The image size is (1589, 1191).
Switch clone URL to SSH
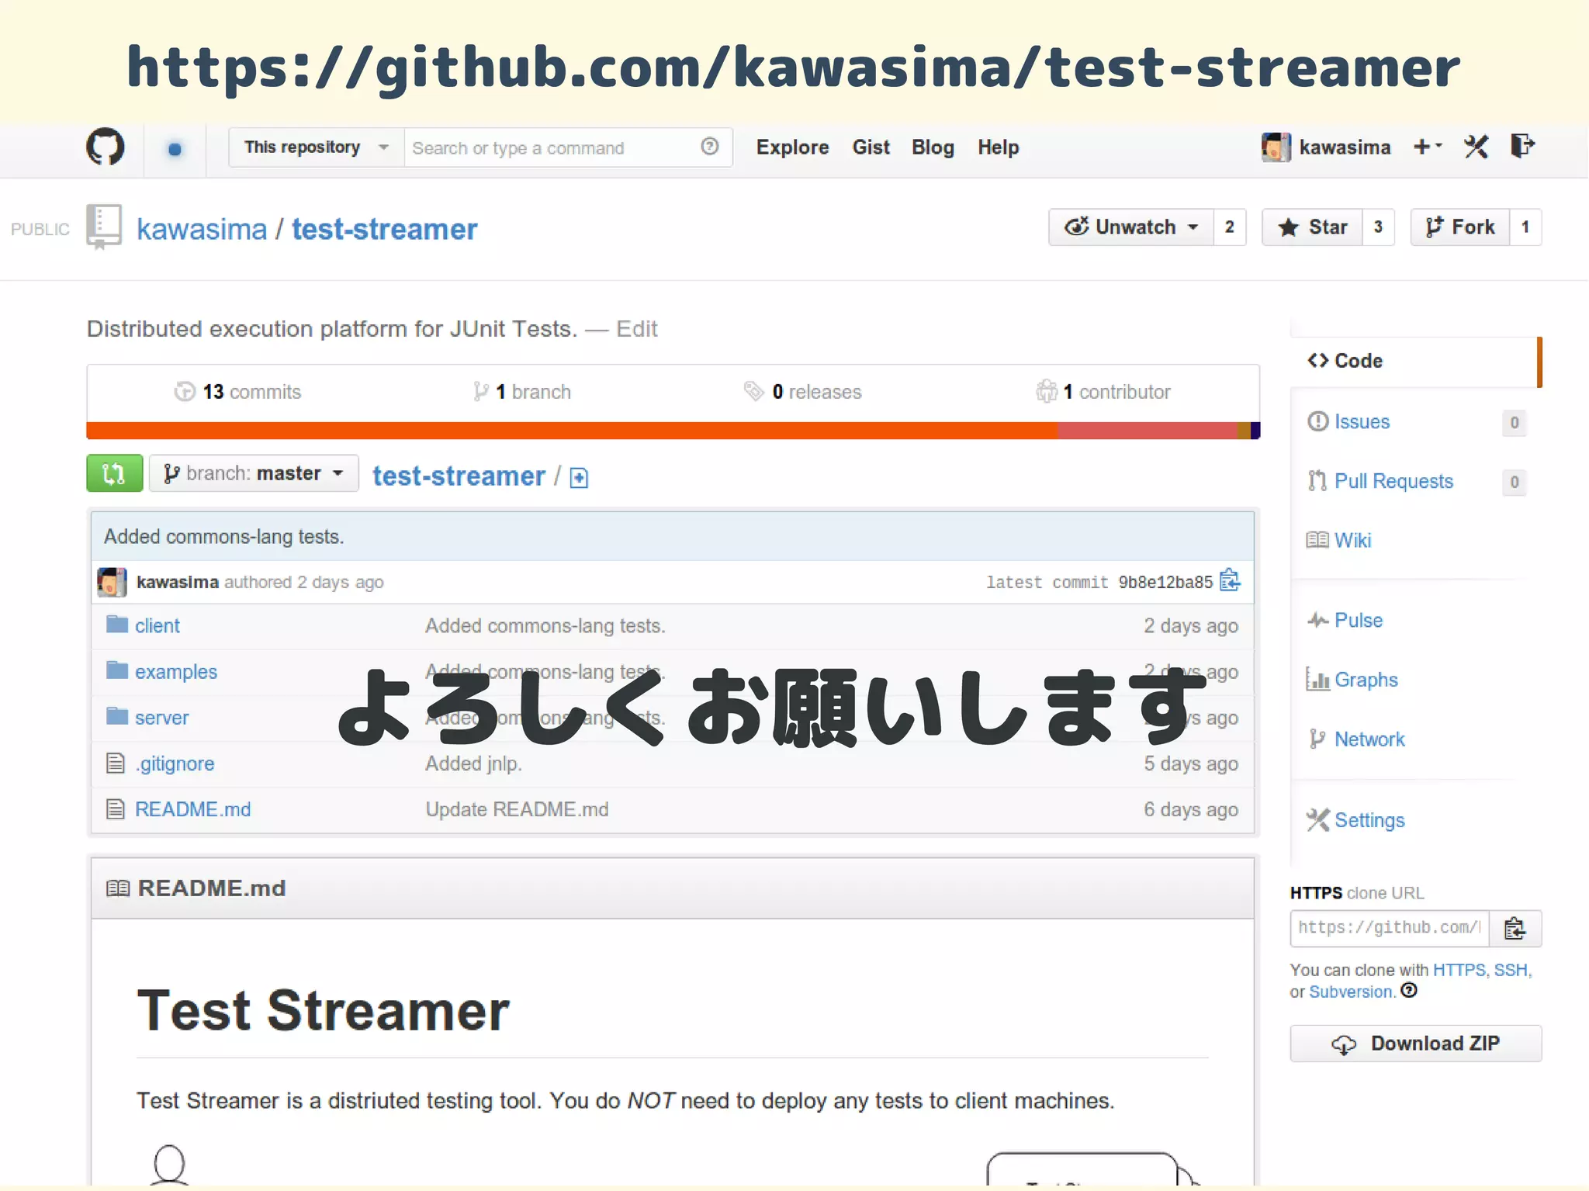[1511, 970]
